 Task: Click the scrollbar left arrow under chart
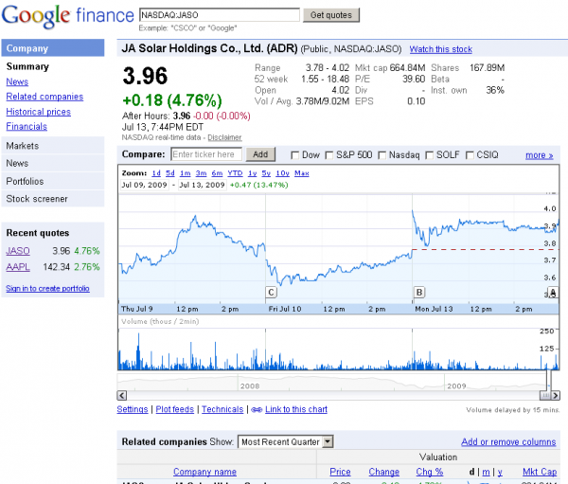122,395
